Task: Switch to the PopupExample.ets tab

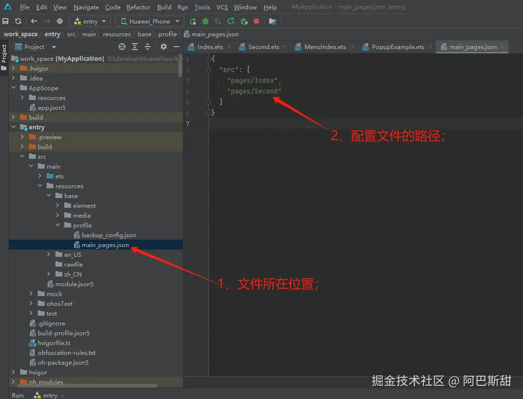Action: point(398,47)
